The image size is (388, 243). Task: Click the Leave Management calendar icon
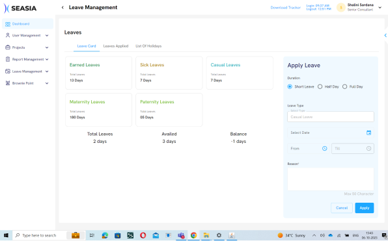pyautogui.click(x=8, y=71)
